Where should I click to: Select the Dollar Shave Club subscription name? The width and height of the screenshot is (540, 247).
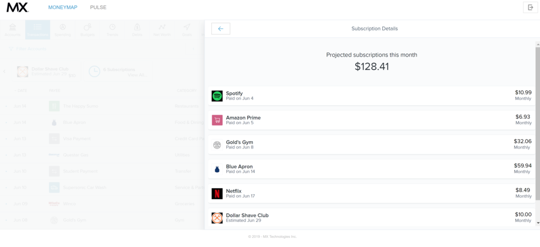[247, 215]
